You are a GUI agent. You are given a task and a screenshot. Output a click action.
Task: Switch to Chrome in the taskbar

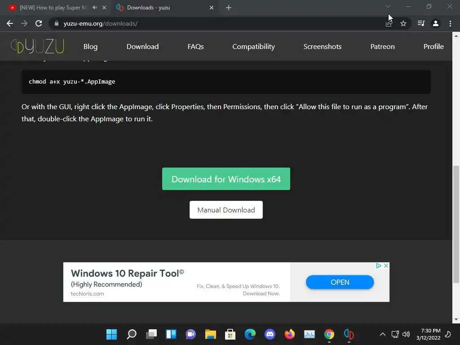[329, 334]
